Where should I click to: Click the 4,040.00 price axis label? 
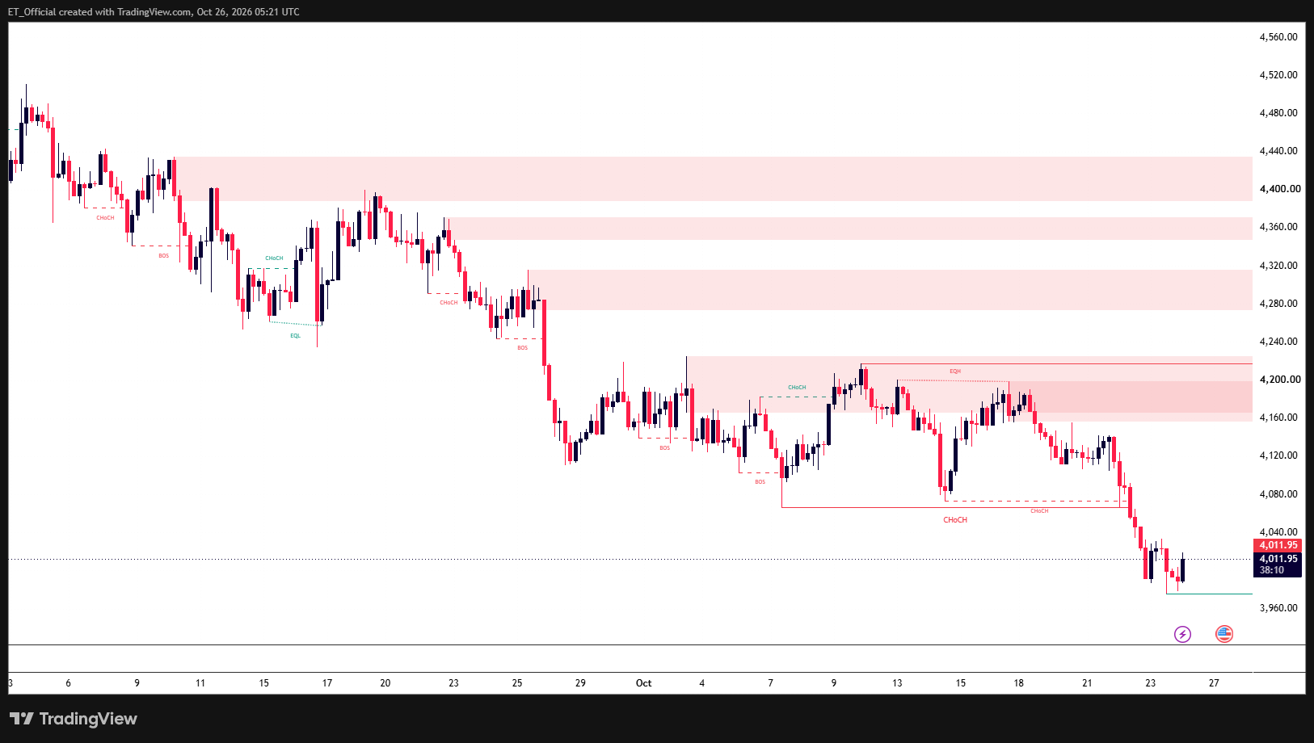pos(1278,532)
